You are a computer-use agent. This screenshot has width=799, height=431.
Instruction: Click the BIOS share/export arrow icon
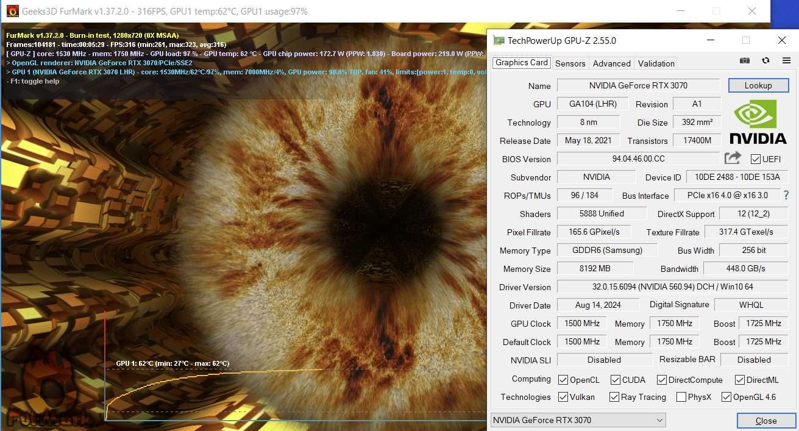(x=733, y=158)
